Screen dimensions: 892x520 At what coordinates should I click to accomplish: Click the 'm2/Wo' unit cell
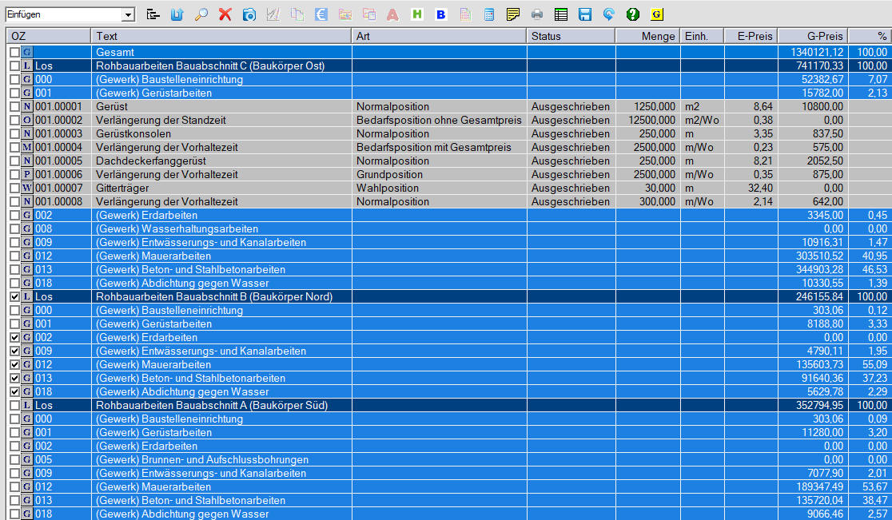(x=702, y=121)
